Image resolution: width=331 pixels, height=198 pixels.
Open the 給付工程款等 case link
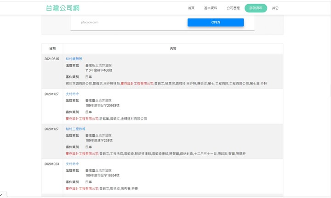pyautogui.click(x=75, y=129)
